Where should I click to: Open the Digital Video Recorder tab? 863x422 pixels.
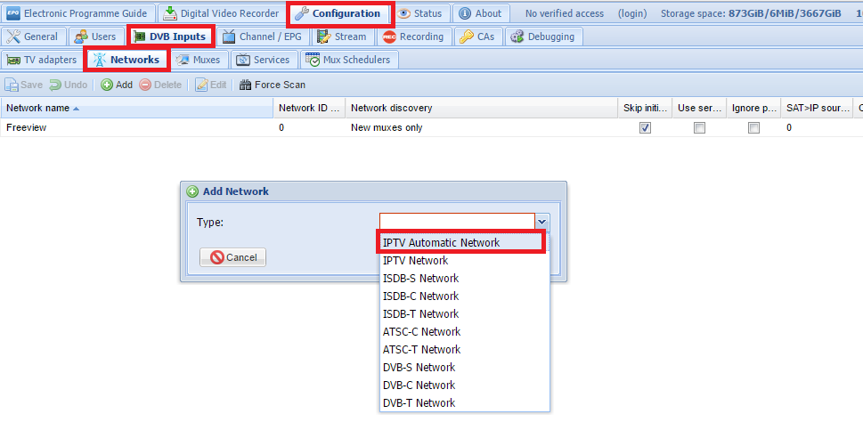pos(221,13)
